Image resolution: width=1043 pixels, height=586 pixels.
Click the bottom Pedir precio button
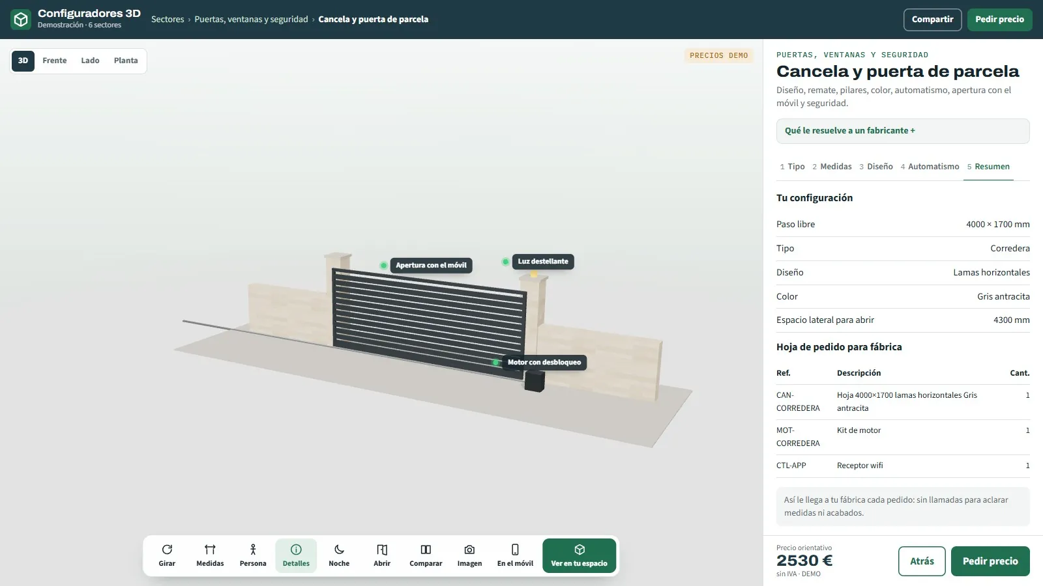click(x=990, y=561)
